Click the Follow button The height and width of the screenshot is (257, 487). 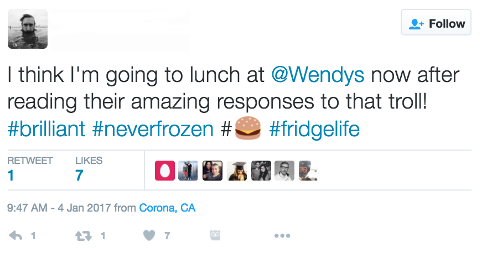(437, 24)
